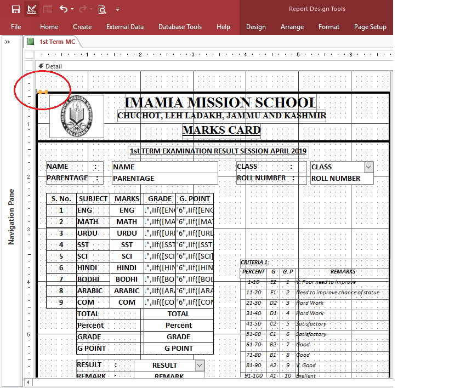Click the Save icon in quick access toolbar
The height and width of the screenshot is (388, 449).
point(16,9)
